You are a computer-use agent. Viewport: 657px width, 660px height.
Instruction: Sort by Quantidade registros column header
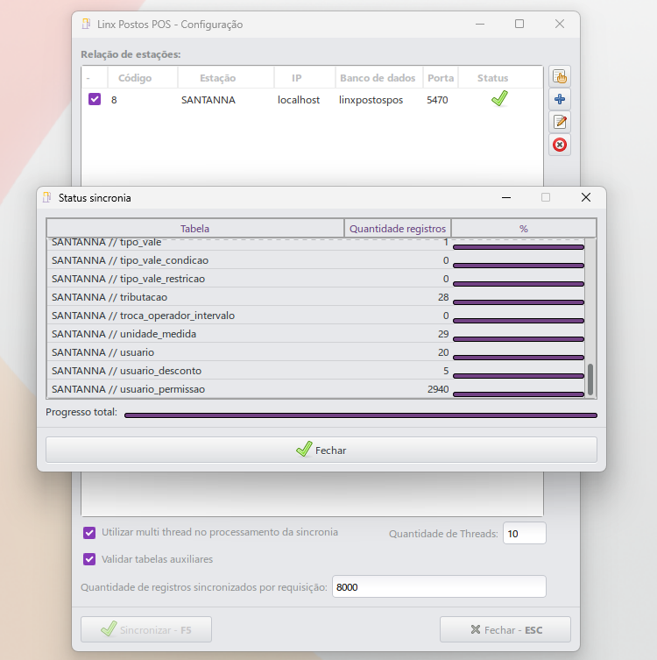pos(398,229)
